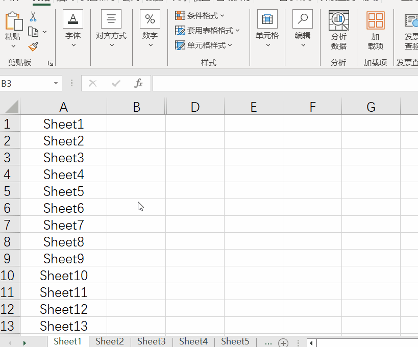Screen dimensions: 418x347
Task: Switch to Sheet2 tab
Action: pos(110,341)
